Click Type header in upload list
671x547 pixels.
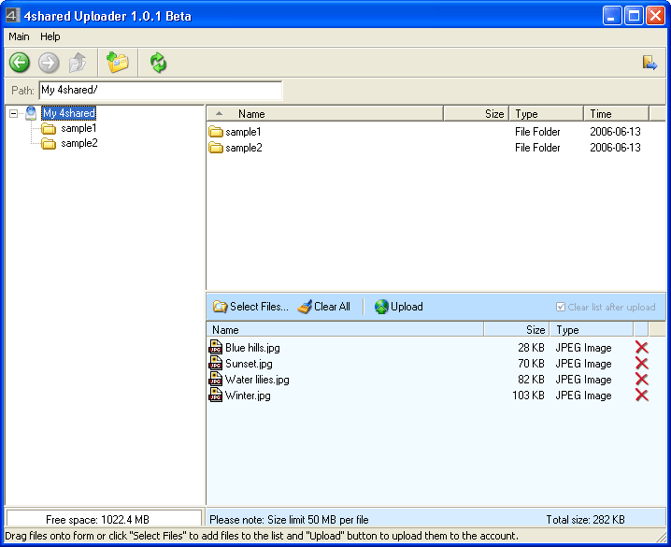pyautogui.click(x=592, y=329)
